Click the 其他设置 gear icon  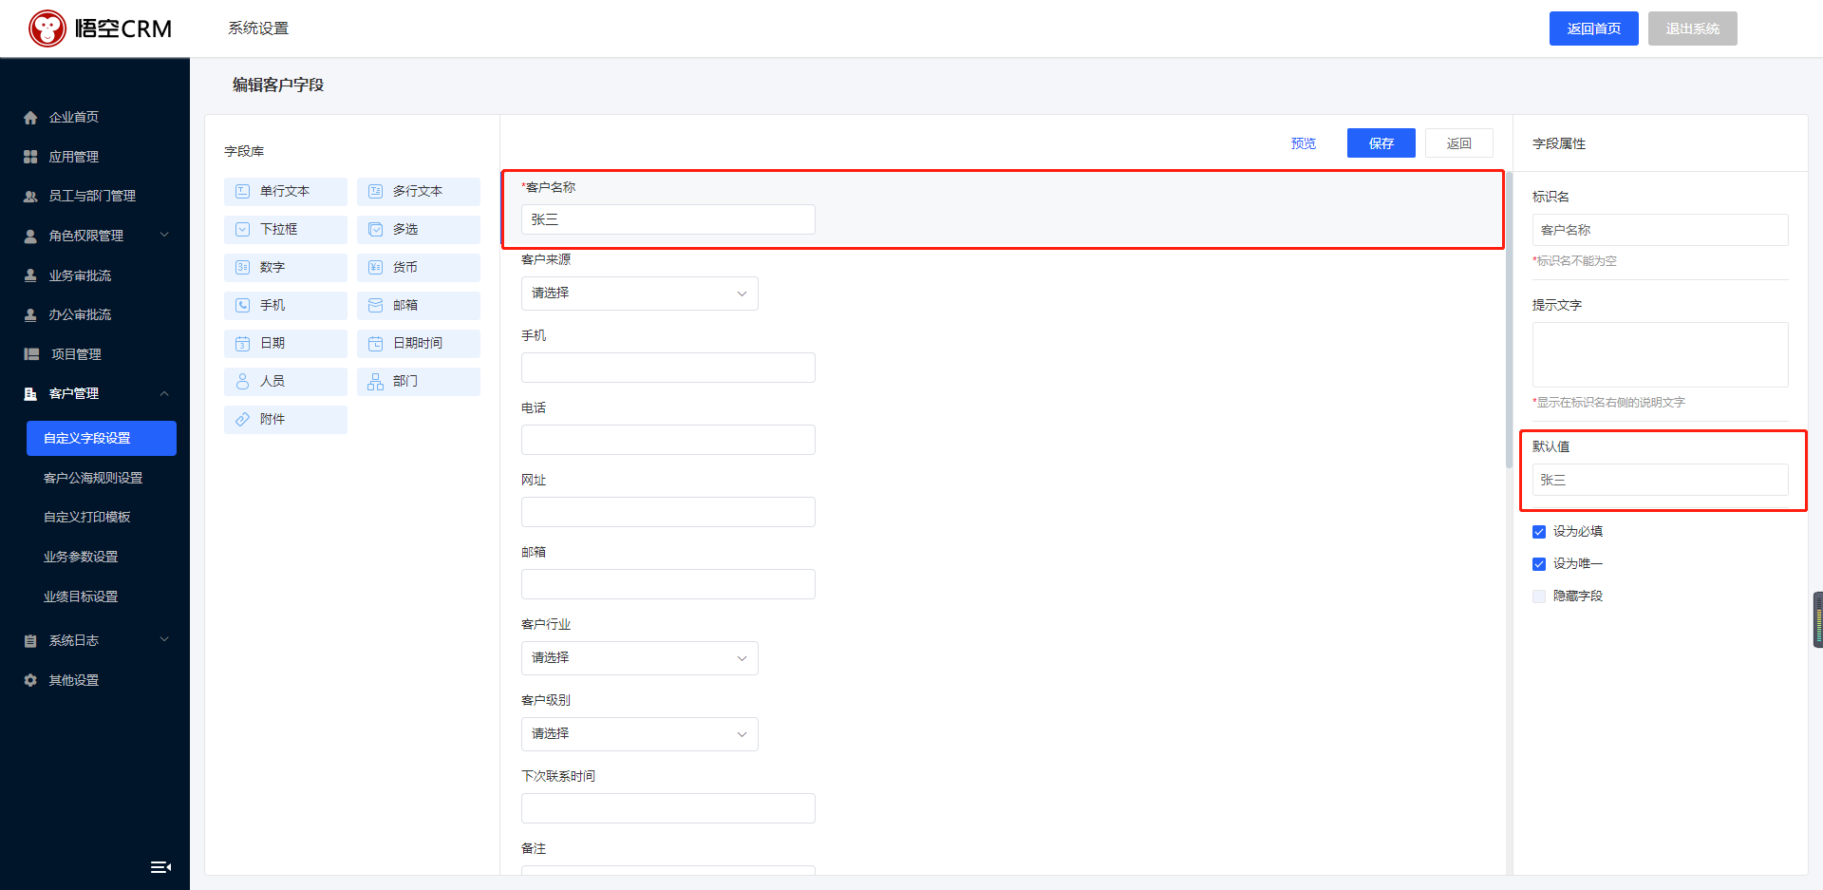pyautogui.click(x=30, y=680)
